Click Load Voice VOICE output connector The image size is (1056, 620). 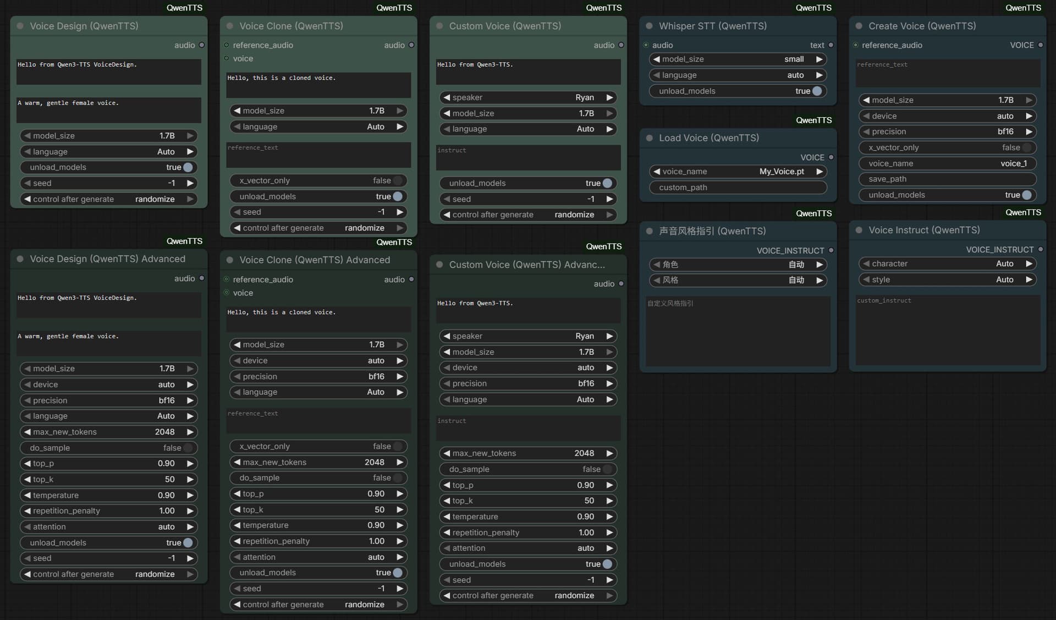[x=831, y=157]
